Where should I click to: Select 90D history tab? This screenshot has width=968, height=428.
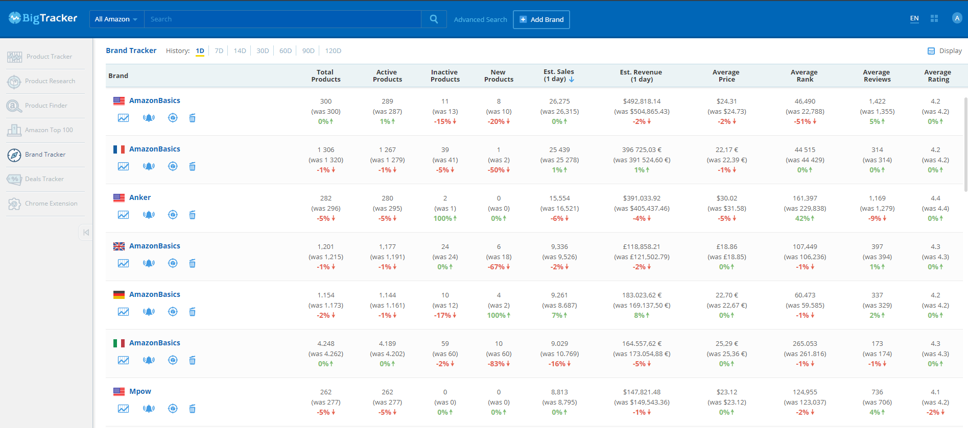coord(308,51)
